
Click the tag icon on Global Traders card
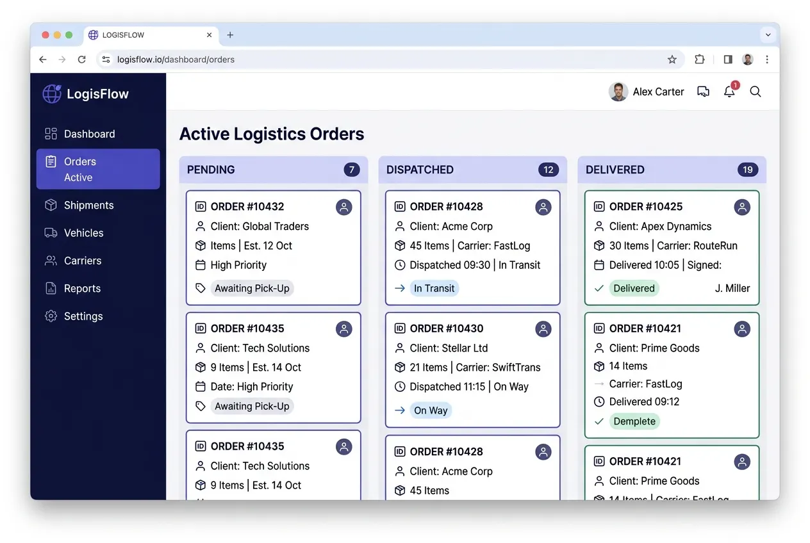click(x=201, y=288)
